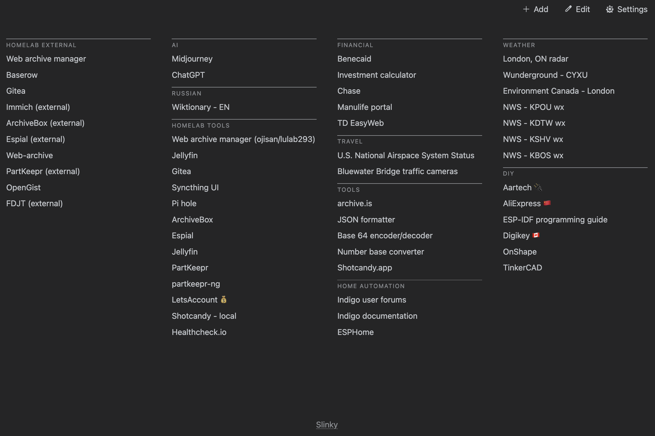
Task: Open NWS - KBOS wx link
Action: (x=533, y=155)
